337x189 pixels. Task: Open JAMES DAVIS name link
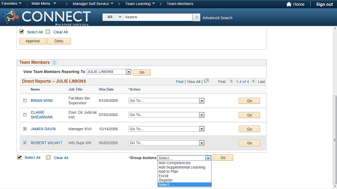(43, 129)
